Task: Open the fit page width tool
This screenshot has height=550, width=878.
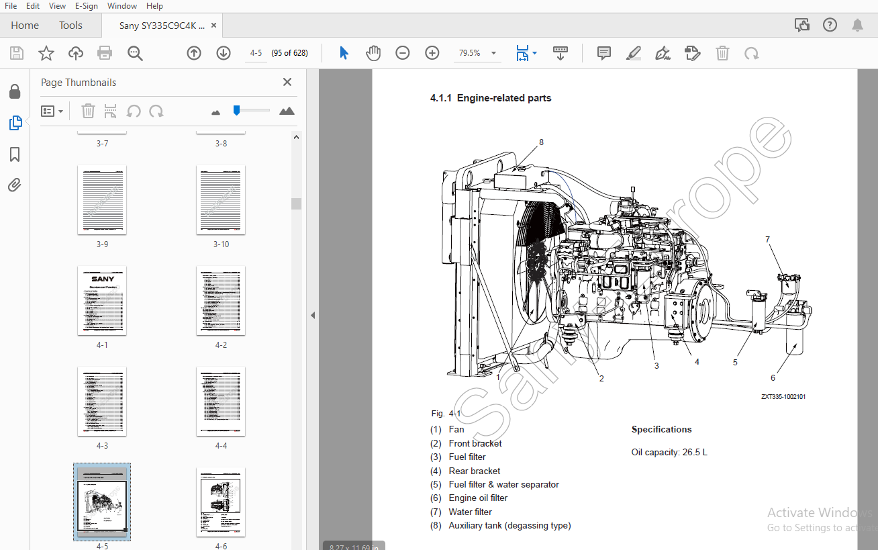Action: click(522, 53)
